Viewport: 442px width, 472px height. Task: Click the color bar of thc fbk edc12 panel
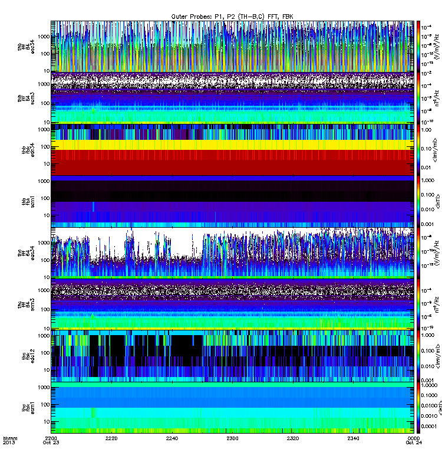(x=418, y=356)
